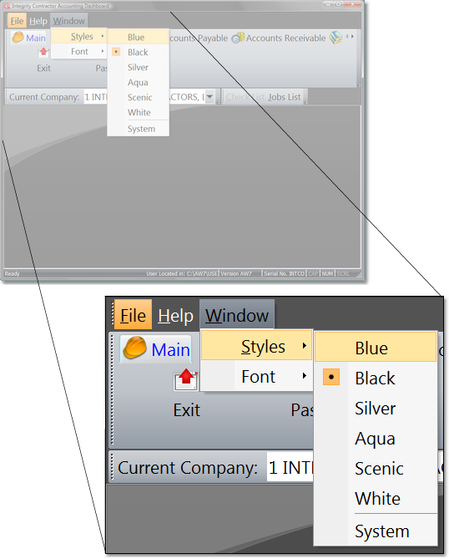
Task: Choose Blue style in enlarged inset
Action: (376, 348)
